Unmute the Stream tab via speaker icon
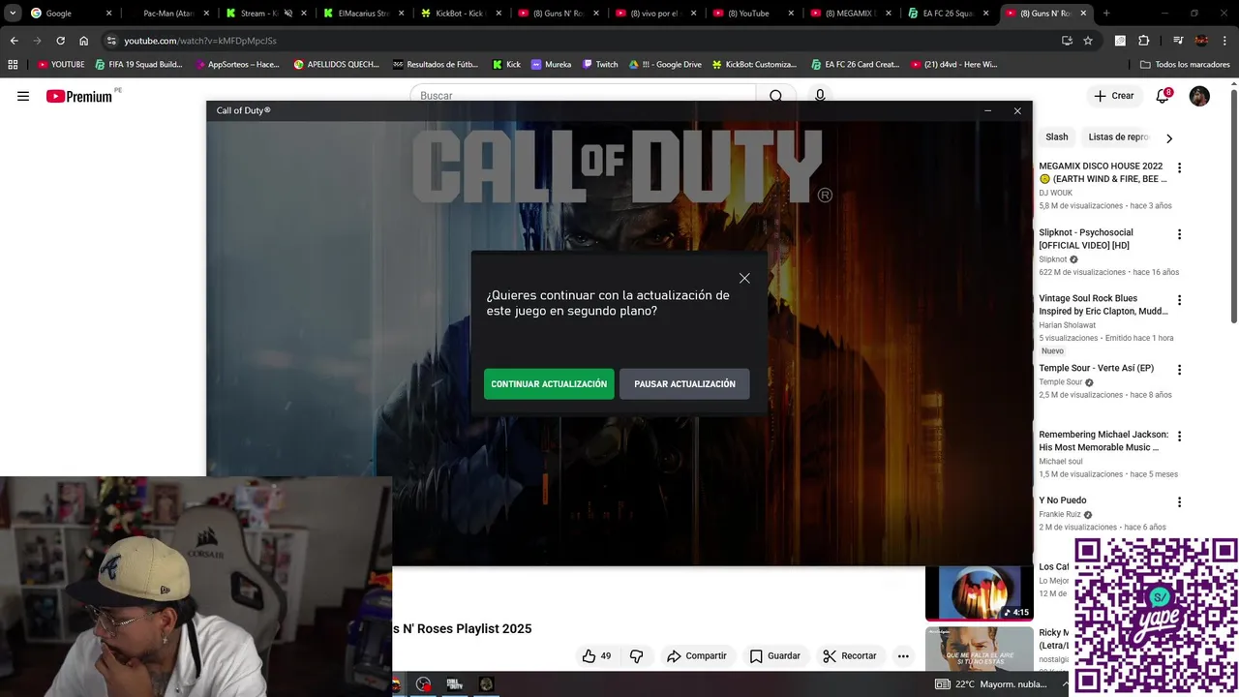 (287, 14)
